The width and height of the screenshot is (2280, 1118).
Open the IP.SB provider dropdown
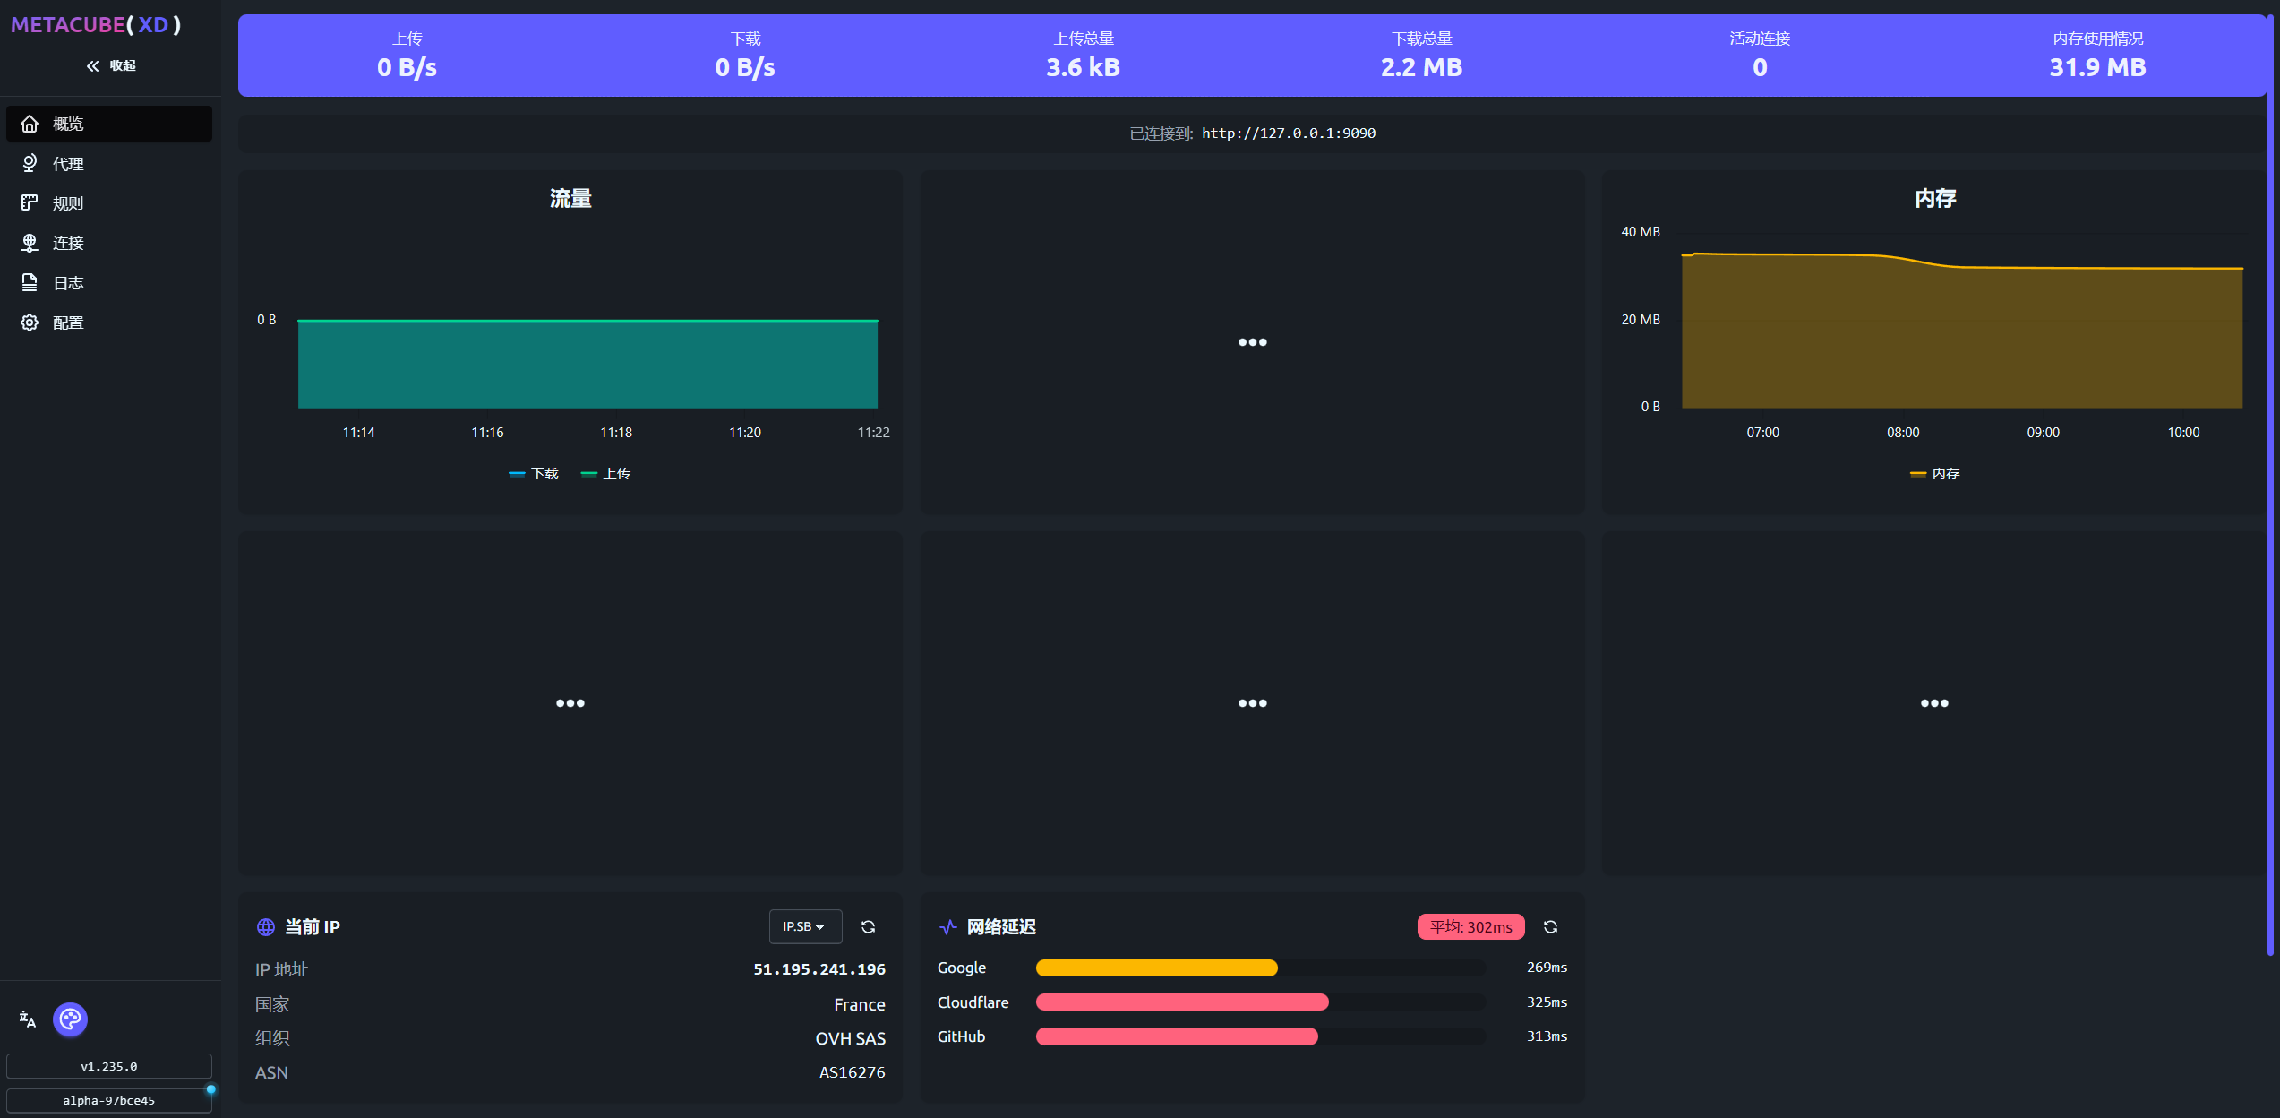click(x=804, y=927)
